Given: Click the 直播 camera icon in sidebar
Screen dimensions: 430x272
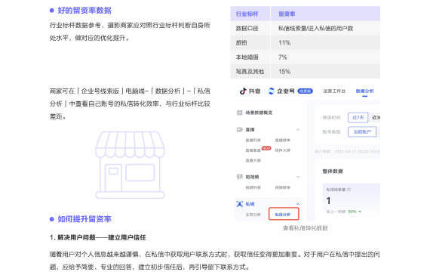Looking at the screenshot, I should pyautogui.click(x=239, y=129).
